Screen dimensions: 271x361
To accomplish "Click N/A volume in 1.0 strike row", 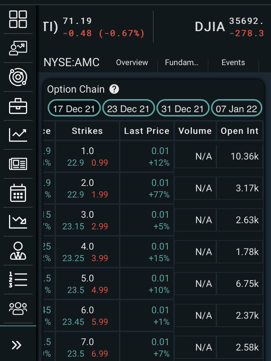I will 203,156.
